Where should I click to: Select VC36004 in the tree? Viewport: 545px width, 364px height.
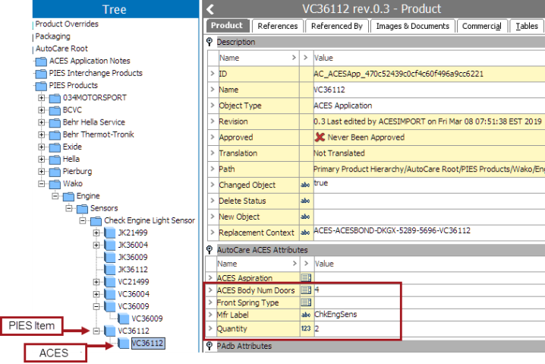[134, 294]
